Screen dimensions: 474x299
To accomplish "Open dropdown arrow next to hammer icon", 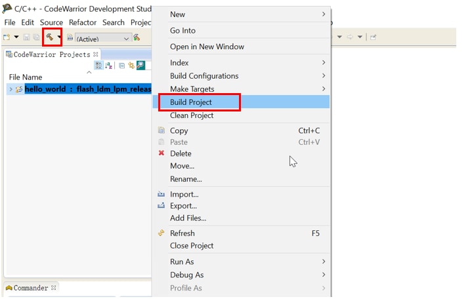I will click(59, 38).
